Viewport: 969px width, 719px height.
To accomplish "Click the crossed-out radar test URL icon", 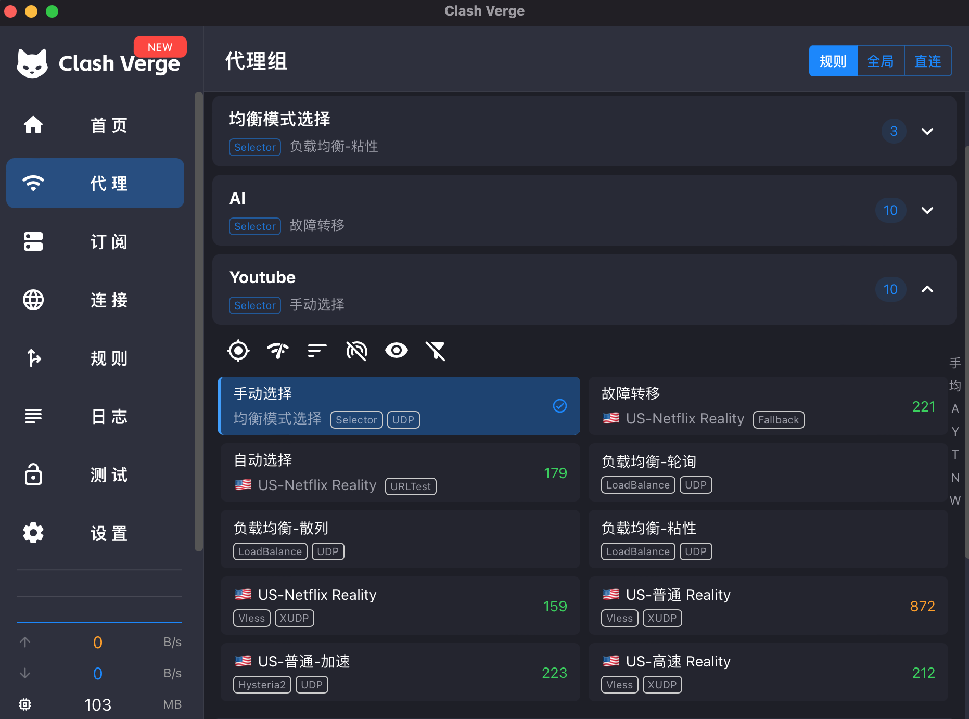I will (356, 351).
